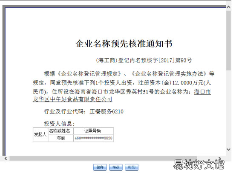Click the text line containing 注册资本(金)12.0000万元
Image resolution: width=236 pixels, height=178 pixels.
click(x=122, y=83)
